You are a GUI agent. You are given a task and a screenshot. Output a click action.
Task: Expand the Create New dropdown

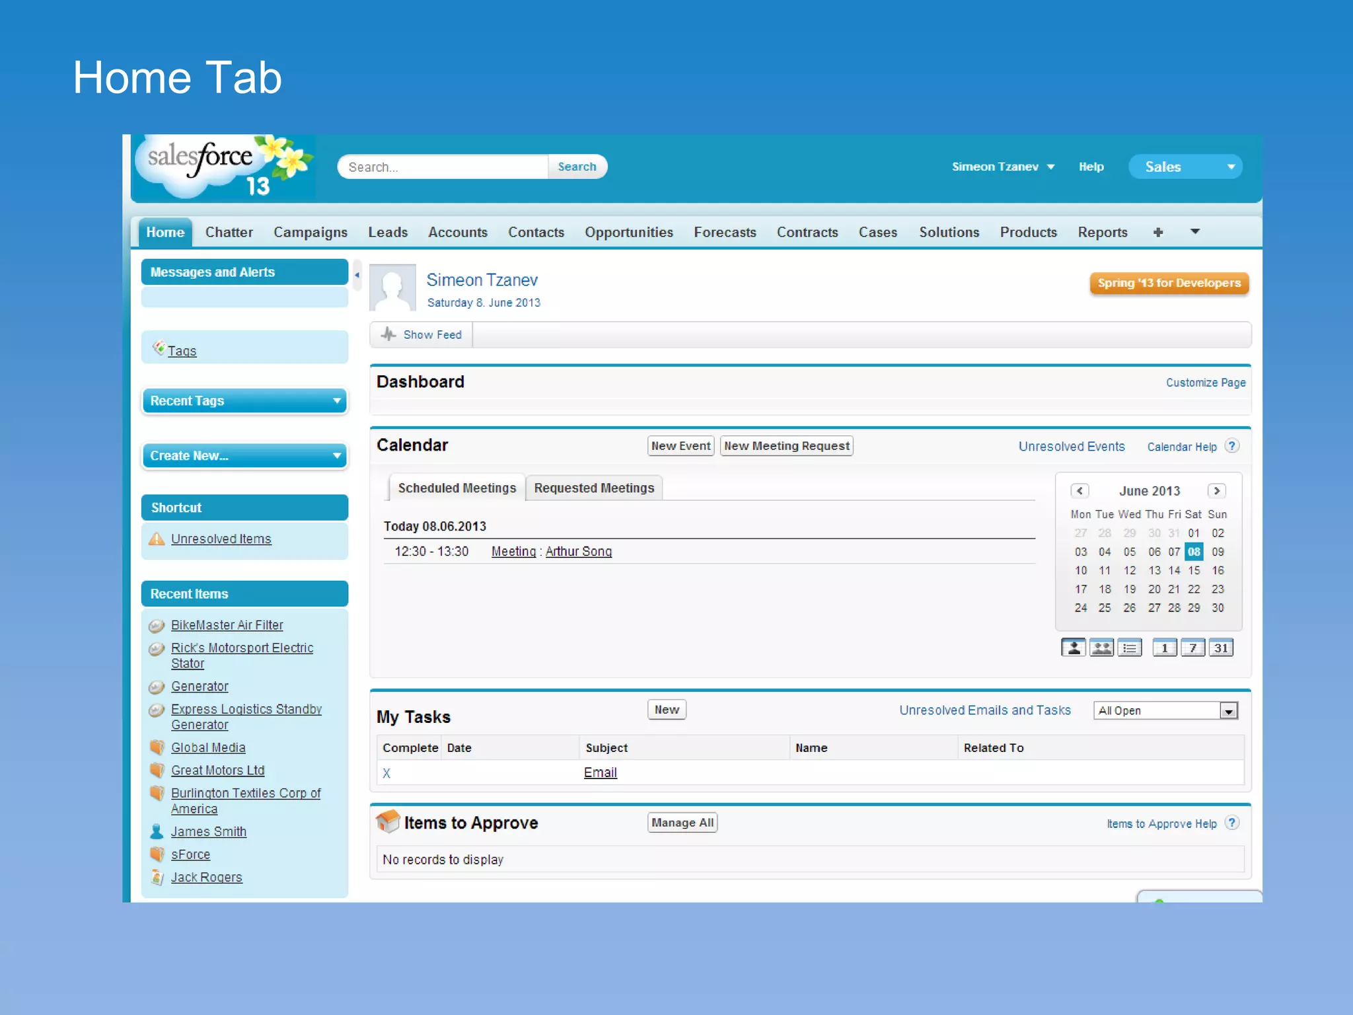(x=244, y=455)
